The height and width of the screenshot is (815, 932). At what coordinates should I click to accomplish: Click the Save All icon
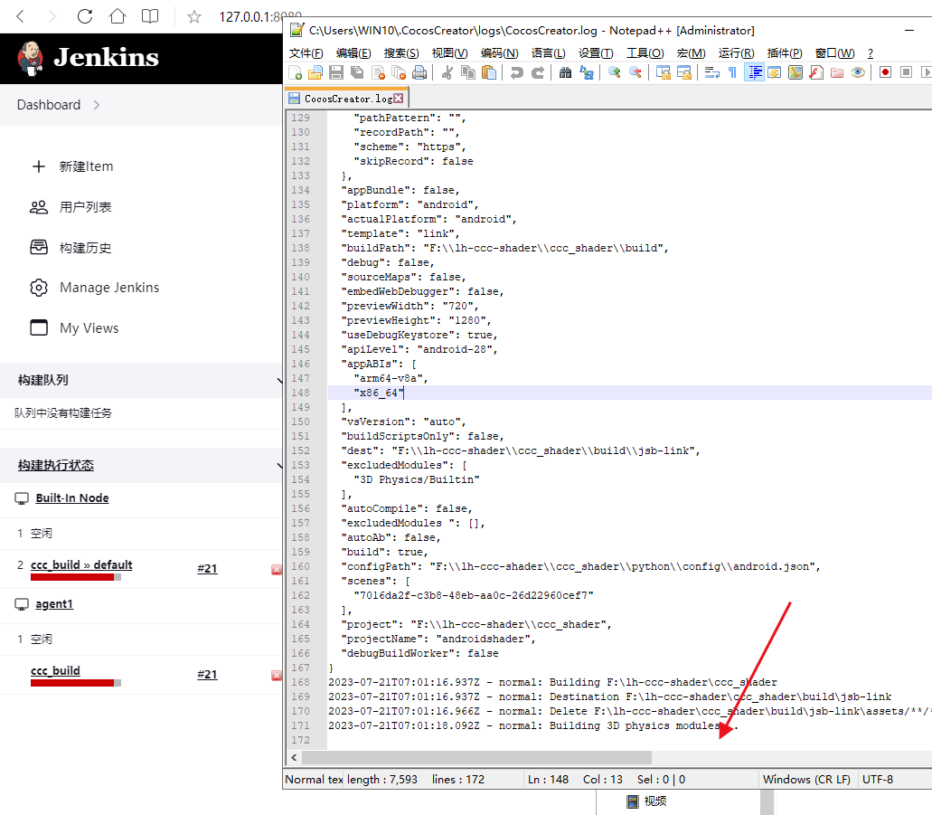click(x=357, y=72)
